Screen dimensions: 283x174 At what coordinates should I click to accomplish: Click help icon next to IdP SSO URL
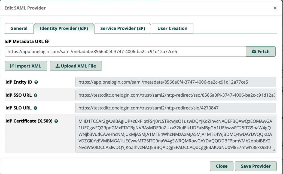pyautogui.click(x=35, y=95)
